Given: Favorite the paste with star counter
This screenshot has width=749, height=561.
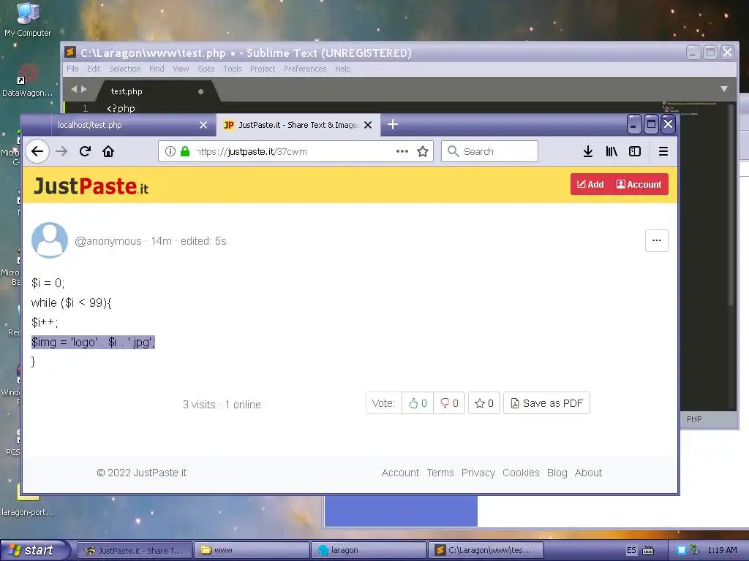Looking at the screenshot, I should pyautogui.click(x=484, y=403).
